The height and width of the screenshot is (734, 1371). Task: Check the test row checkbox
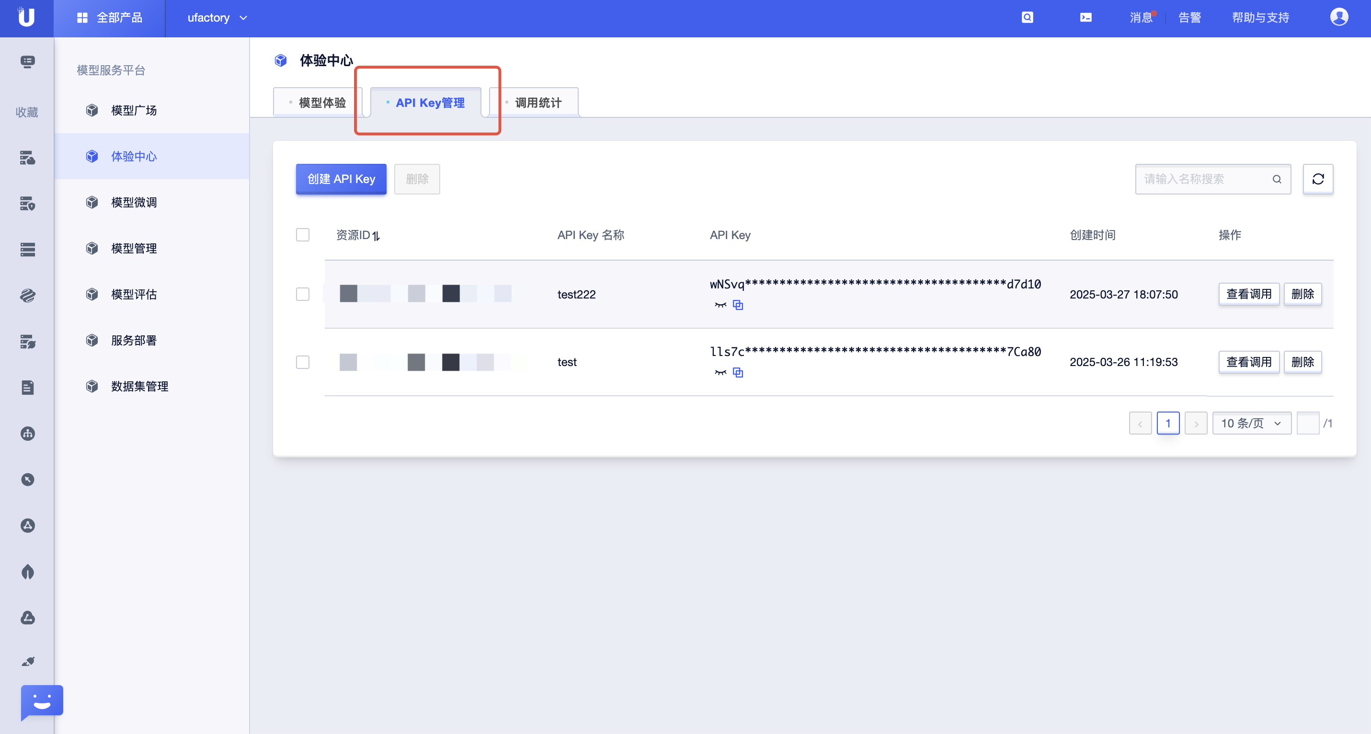point(303,362)
